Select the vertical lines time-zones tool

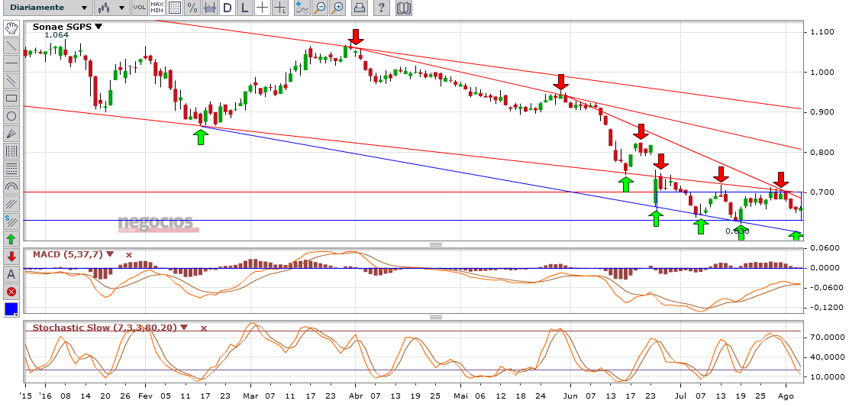point(11,151)
